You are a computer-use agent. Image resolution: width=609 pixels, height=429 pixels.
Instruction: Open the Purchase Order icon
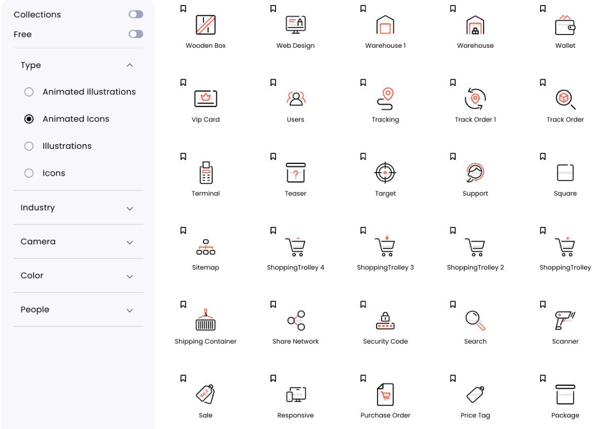click(x=385, y=395)
